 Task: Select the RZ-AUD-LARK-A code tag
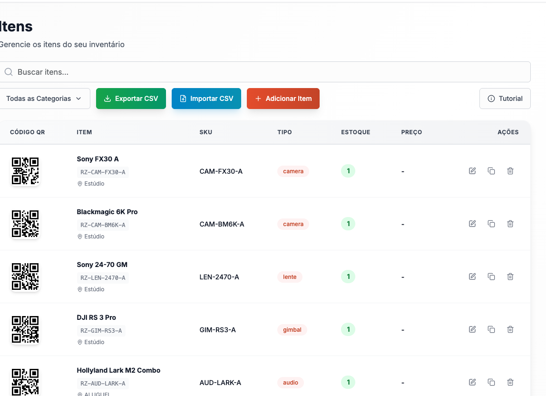(x=103, y=384)
